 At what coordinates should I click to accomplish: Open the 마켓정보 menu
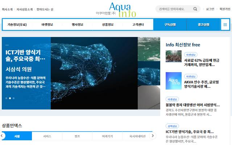47,25
